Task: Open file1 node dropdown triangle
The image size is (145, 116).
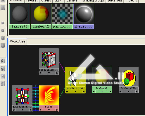Action: point(49,110)
